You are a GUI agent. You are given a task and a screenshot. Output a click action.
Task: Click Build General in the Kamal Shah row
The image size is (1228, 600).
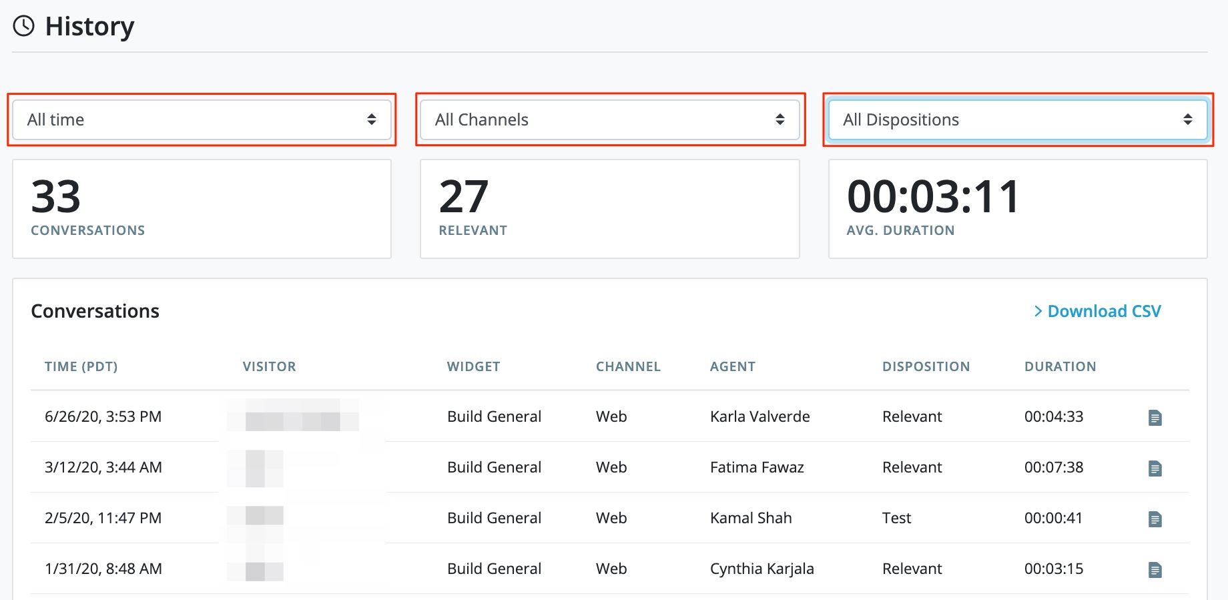(494, 518)
